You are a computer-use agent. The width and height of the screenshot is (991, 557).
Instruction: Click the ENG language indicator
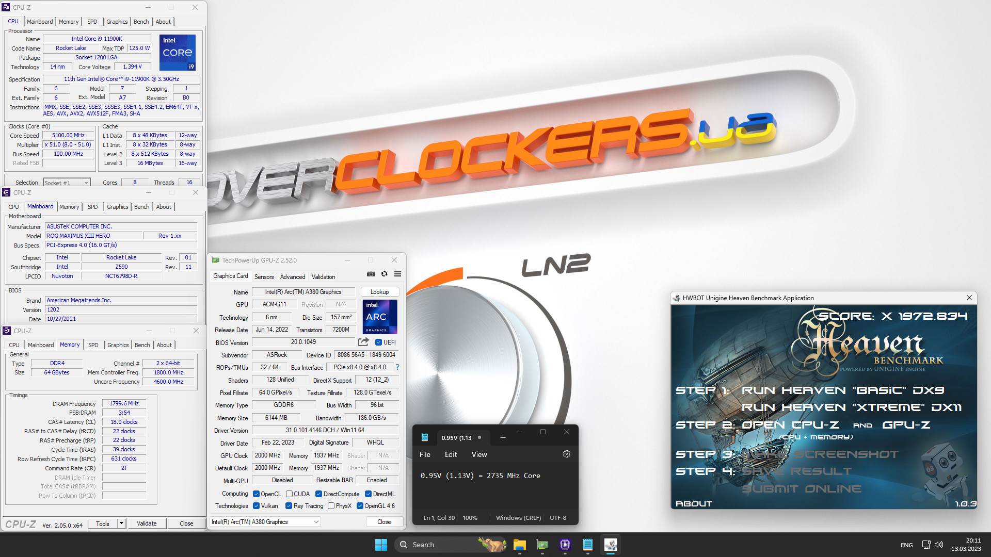906,545
